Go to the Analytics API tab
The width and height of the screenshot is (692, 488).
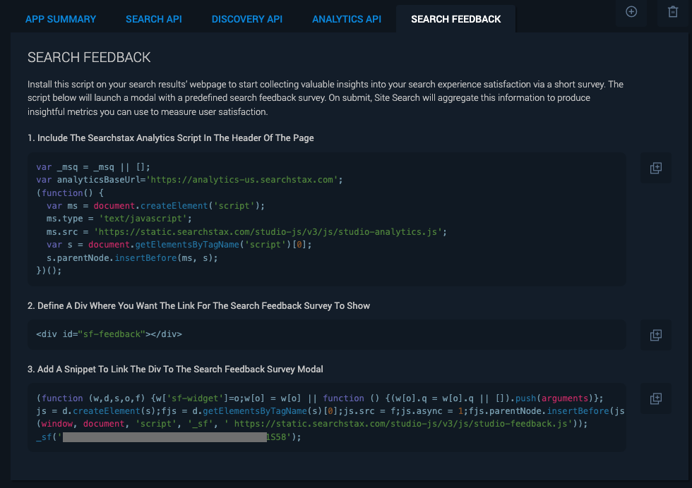(347, 20)
